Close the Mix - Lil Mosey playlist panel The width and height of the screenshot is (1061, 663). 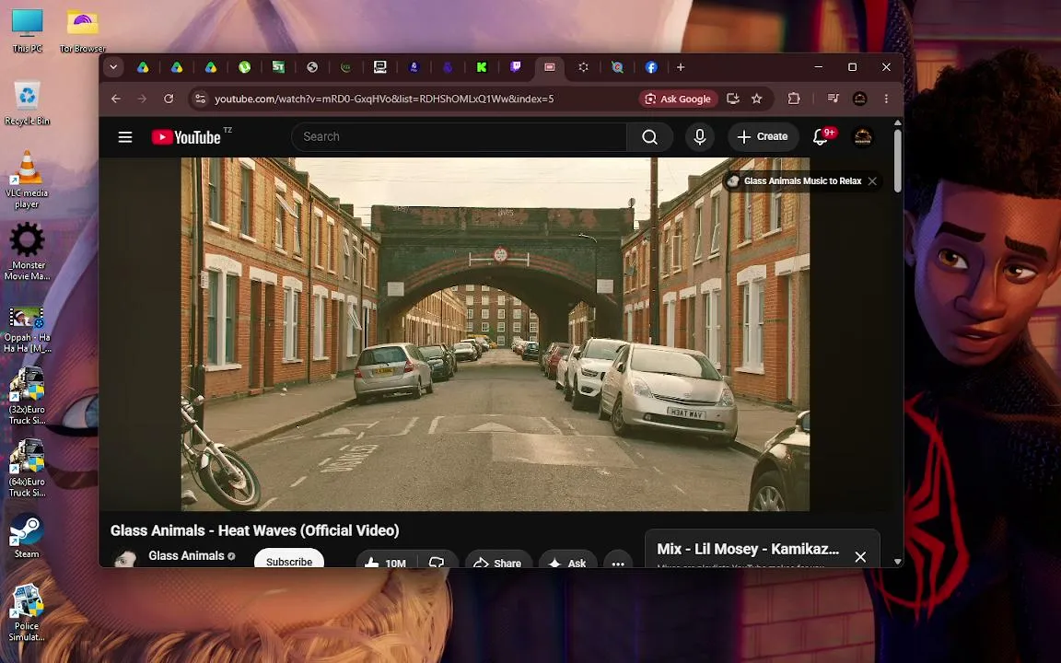tap(860, 557)
